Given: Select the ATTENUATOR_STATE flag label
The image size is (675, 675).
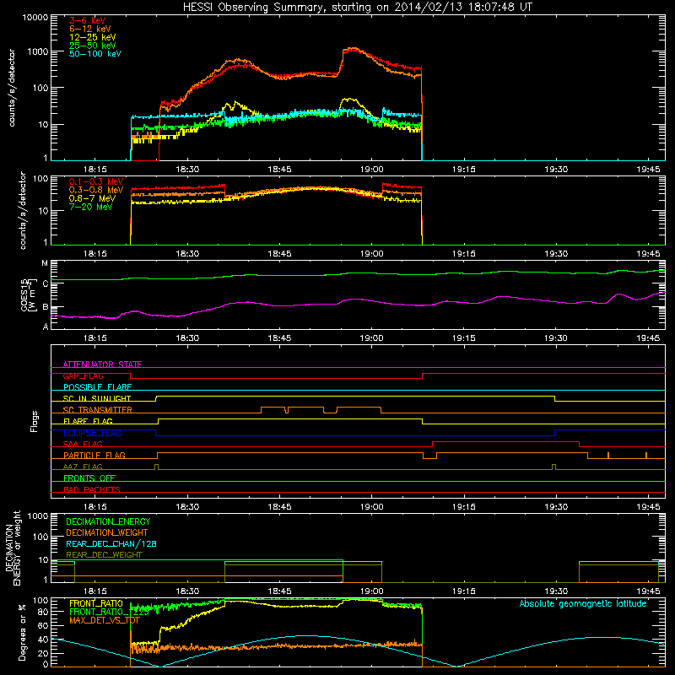Looking at the screenshot, I should (x=102, y=364).
